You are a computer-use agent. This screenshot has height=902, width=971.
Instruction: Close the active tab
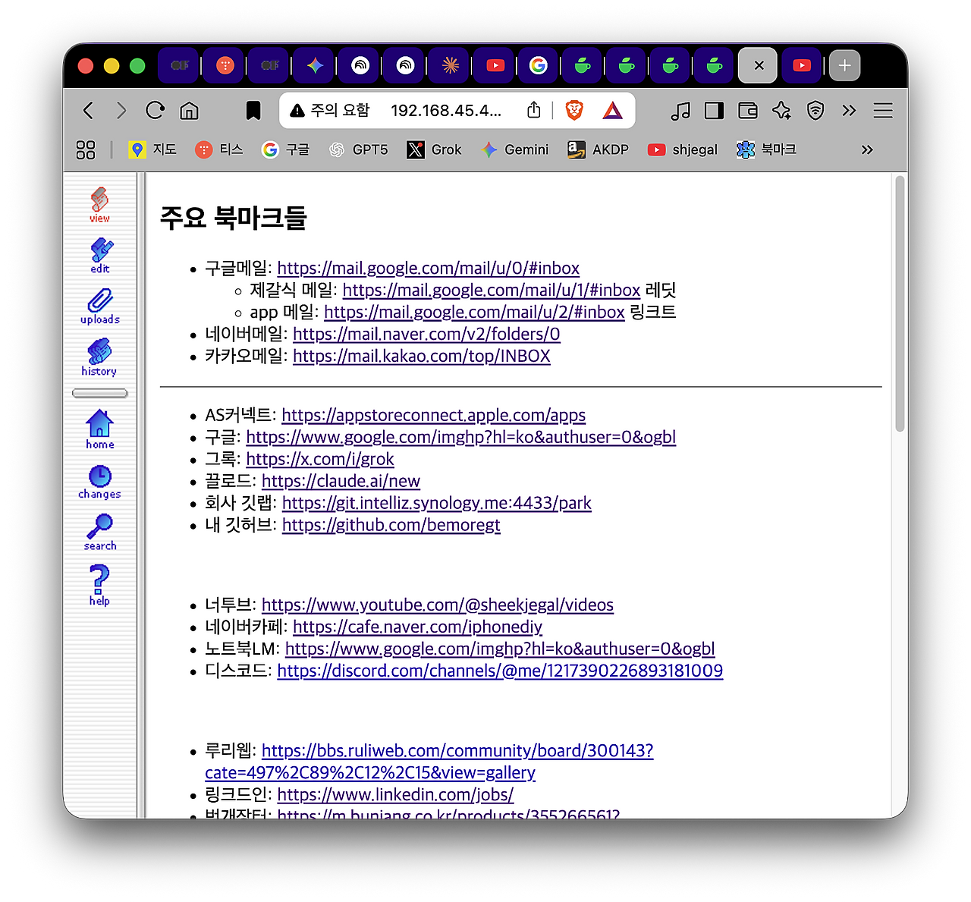pyautogui.click(x=759, y=65)
